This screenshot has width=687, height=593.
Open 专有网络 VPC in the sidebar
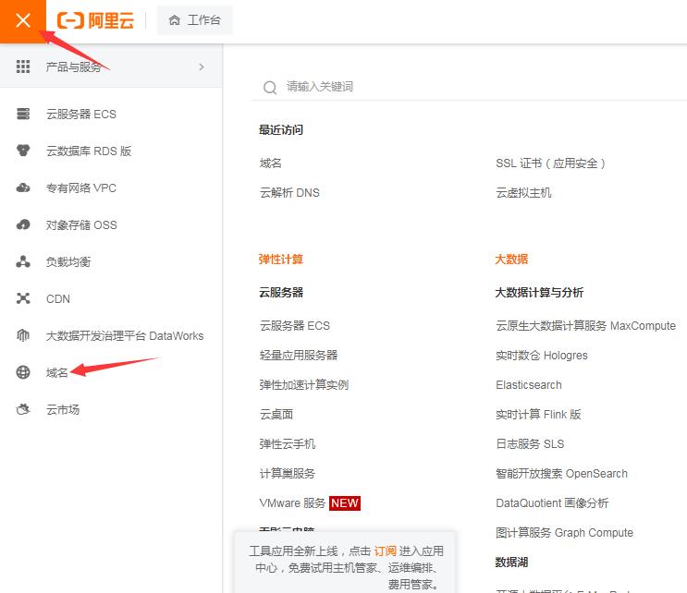click(x=81, y=188)
